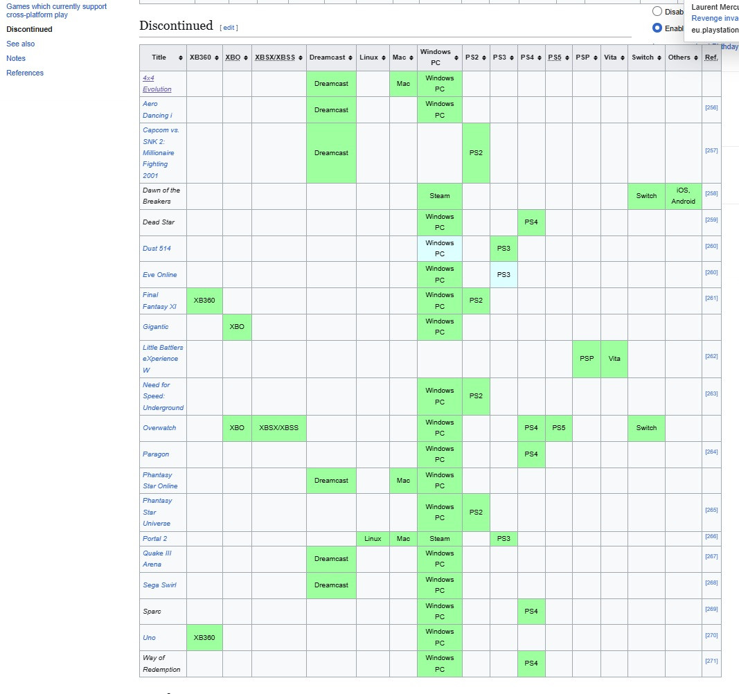Open reference [259] for Dead Star
Viewport: 739px width, 694px height.
pos(711,220)
